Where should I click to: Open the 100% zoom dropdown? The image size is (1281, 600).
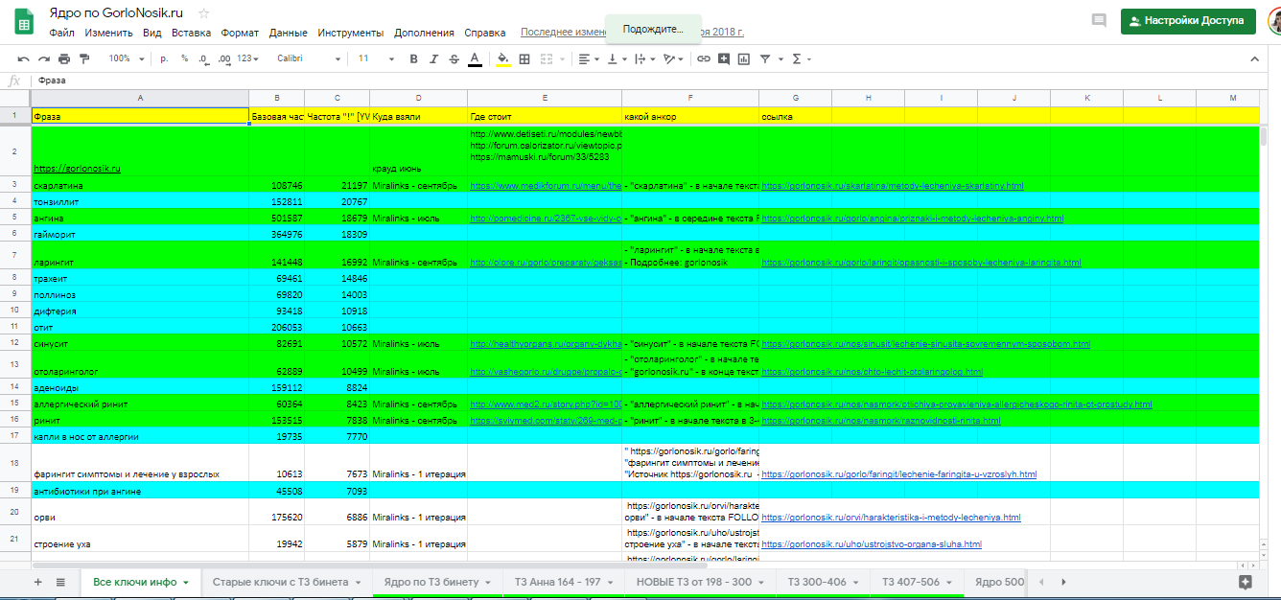click(x=126, y=59)
